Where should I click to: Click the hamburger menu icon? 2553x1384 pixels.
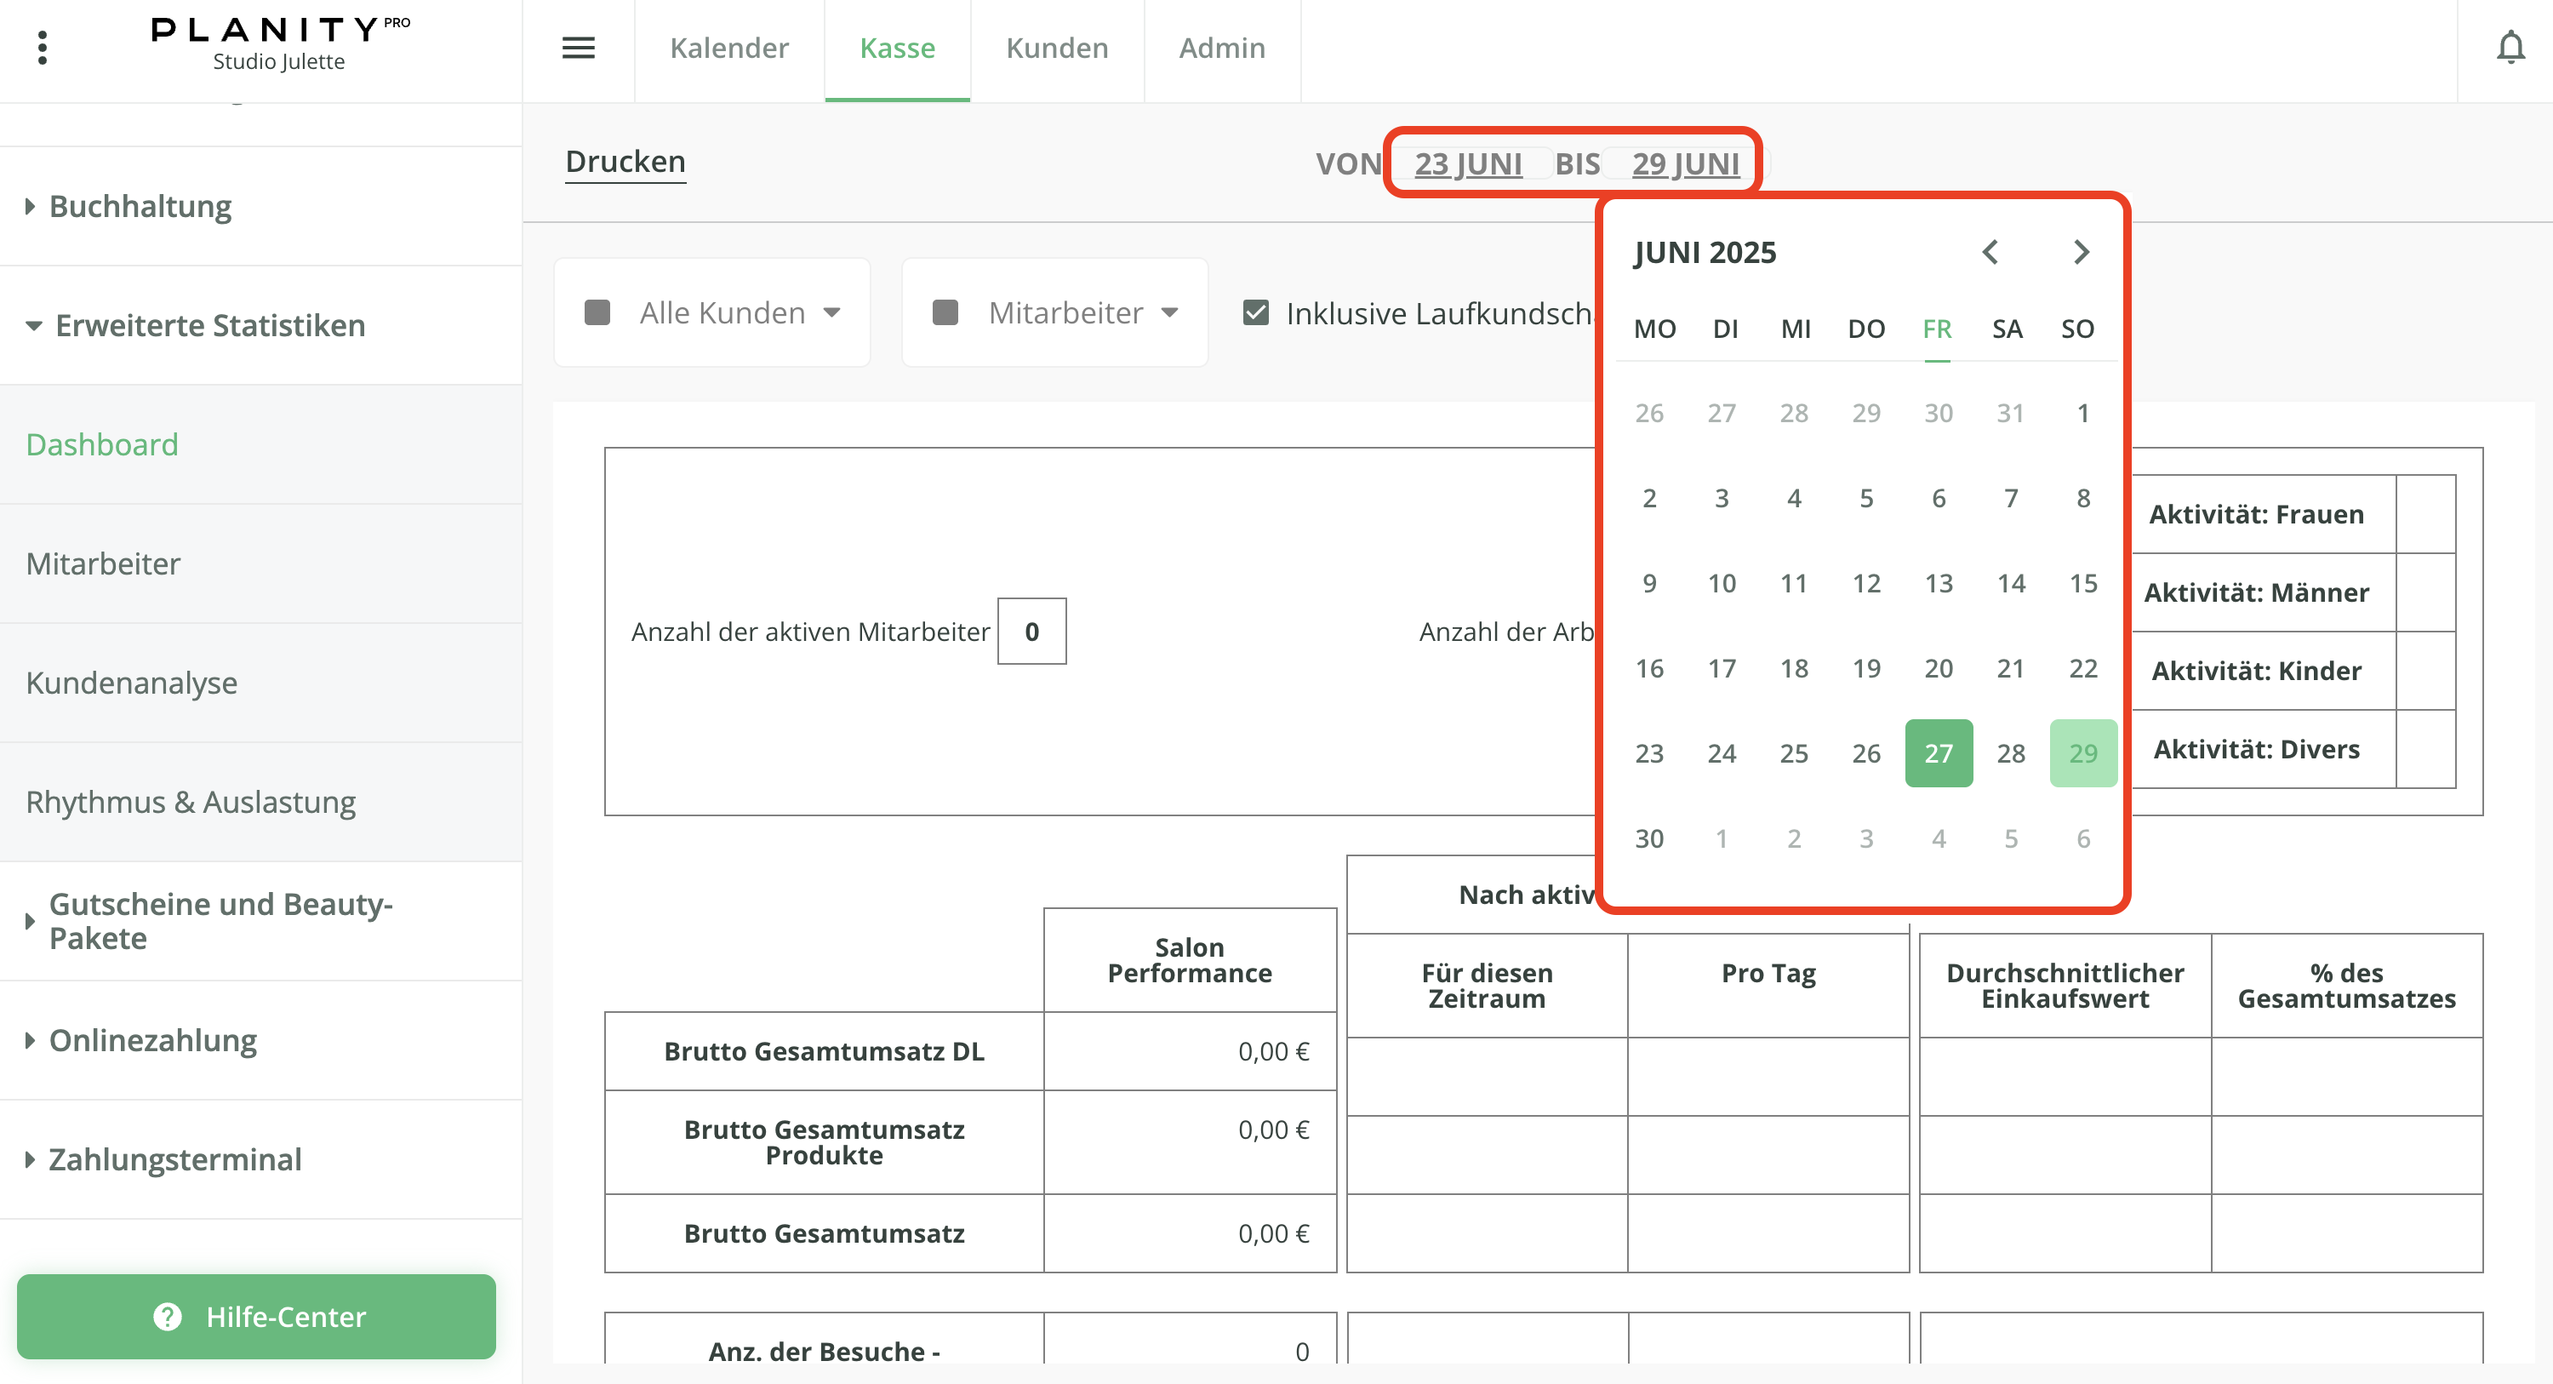pyautogui.click(x=578, y=48)
